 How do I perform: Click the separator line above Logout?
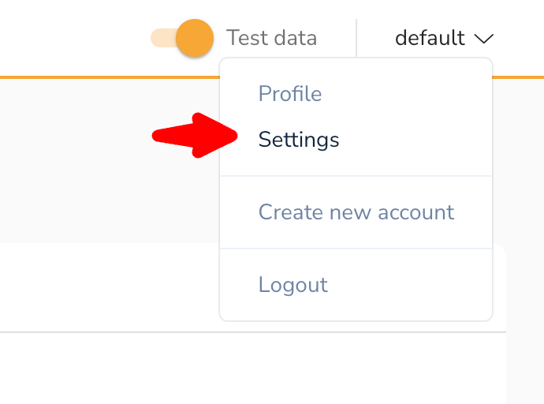click(x=356, y=249)
